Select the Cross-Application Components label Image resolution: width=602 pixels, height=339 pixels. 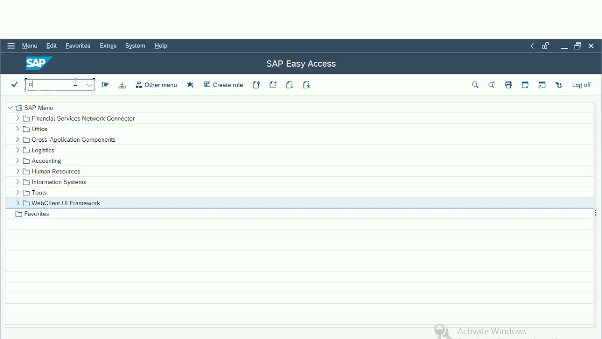(73, 140)
